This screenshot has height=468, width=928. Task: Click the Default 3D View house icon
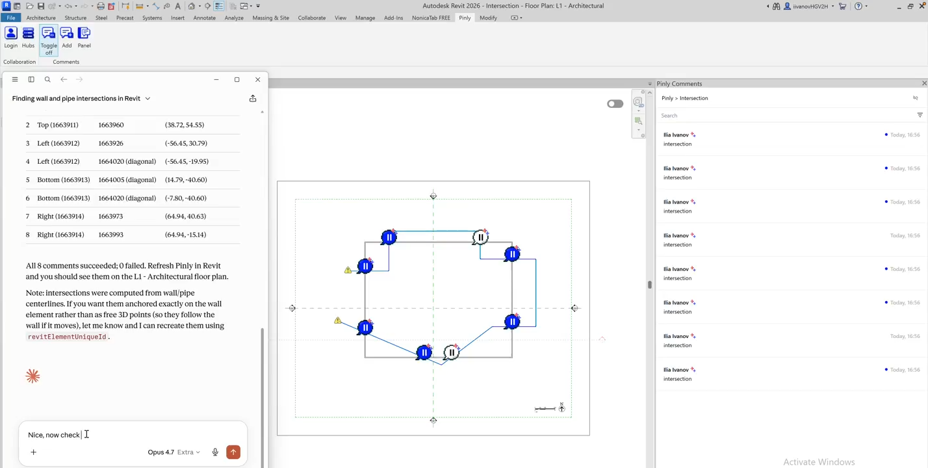click(x=192, y=6)
